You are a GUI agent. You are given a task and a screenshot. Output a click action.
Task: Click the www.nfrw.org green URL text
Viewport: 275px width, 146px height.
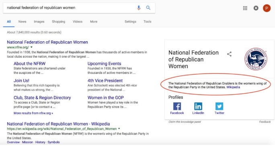pyautogui.click(x=18, y=47)
